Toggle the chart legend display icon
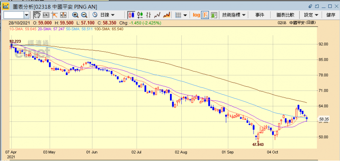The image size is (340, 161). [205, 15]
